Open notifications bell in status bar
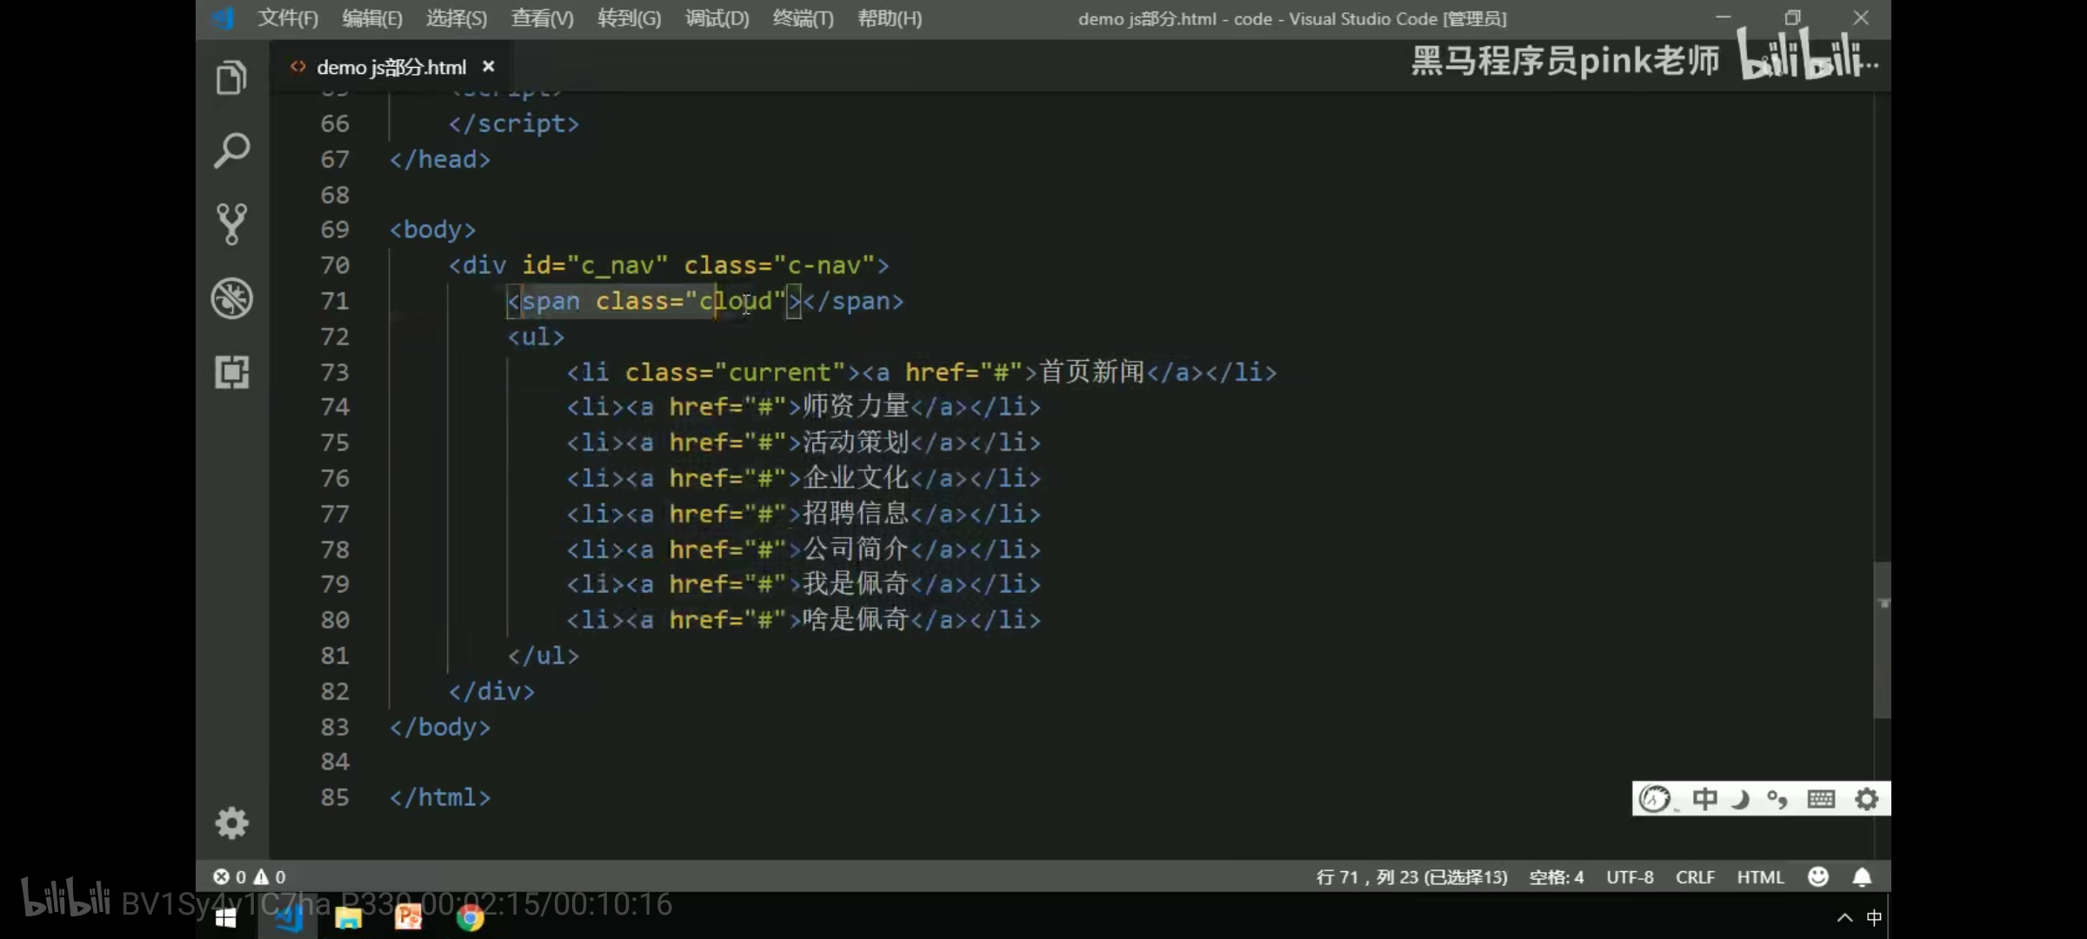The image size is (2087, 939). [x=1862, y=876]
